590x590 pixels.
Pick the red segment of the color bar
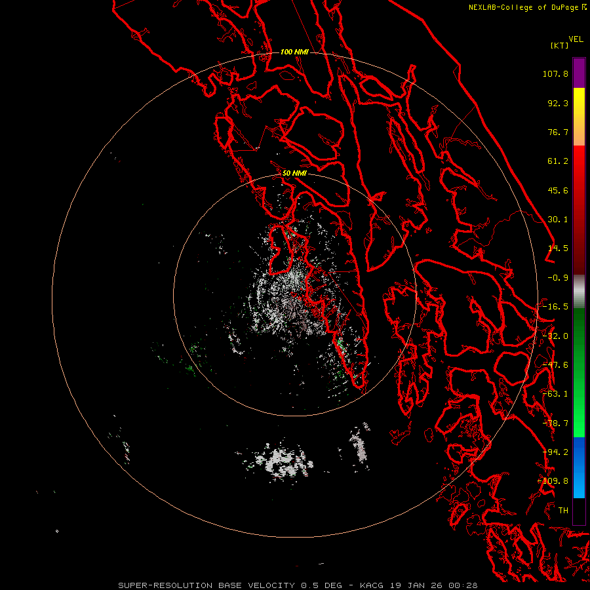579,210
